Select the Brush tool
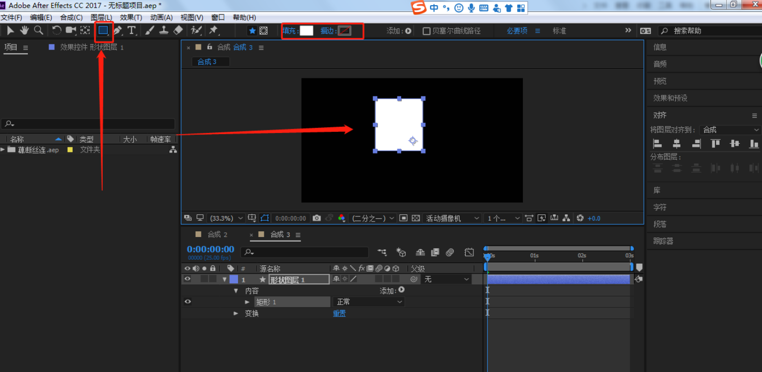Screen dimensions: 762x372 [x=150, y=30]
